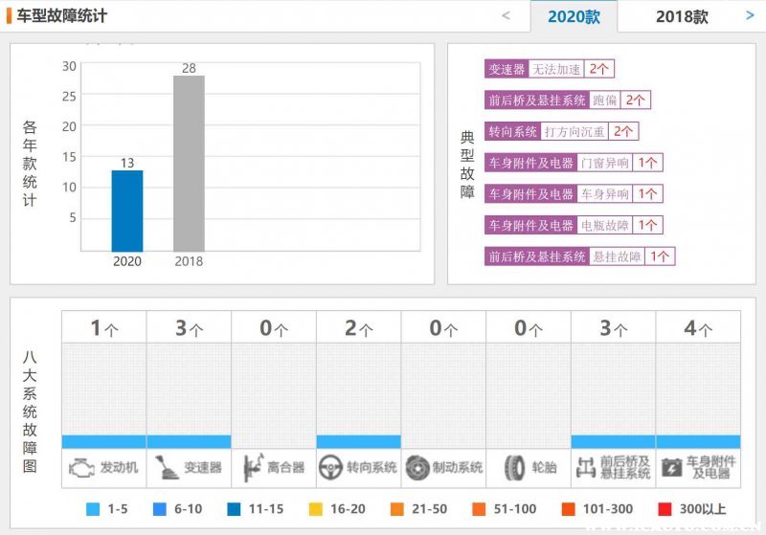Open the 转向系统 打方向沉重 fault tag
The width and height of the screenshot is (766, 535).
pyautogui.click(x=561, y=131)
